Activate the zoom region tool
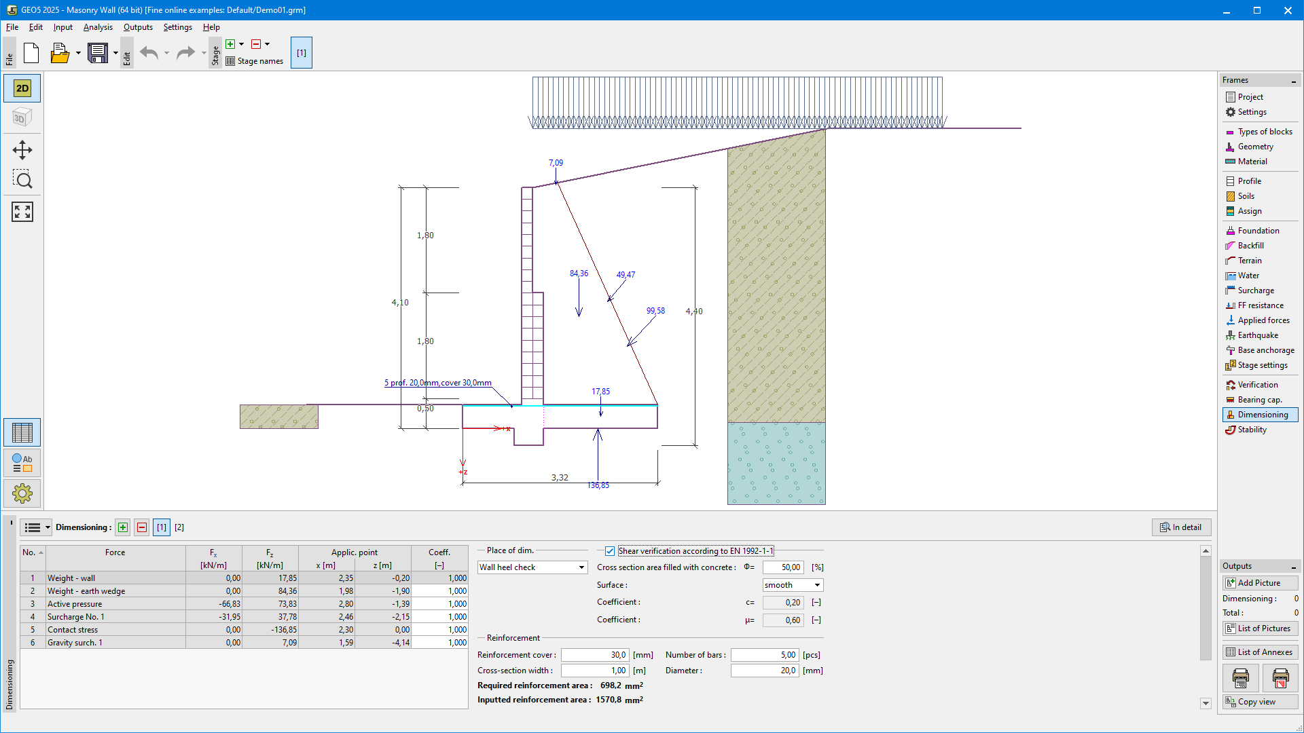1304x733 pixels. click(22, 180)
